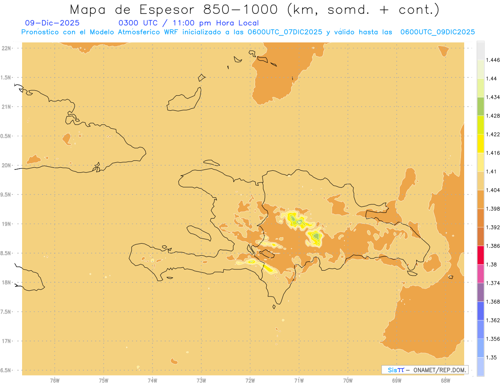Screen dimensions: 500x386
Task: Click the 'ONAMET/REP.DOM.' credit label
Action: (x=440, y=370)
